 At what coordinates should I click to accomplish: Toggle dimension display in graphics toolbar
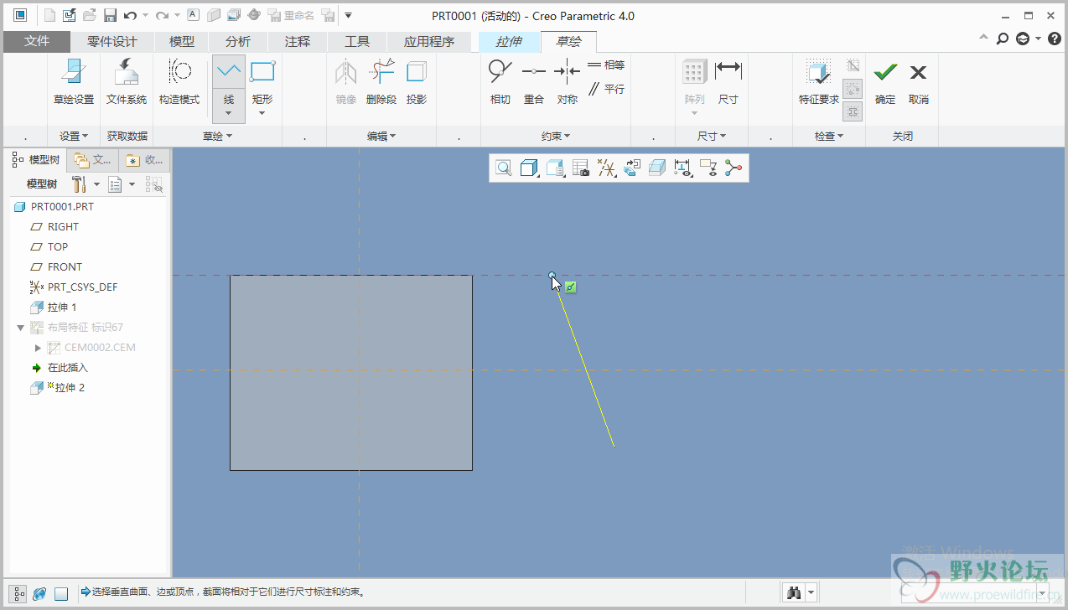pyautogui.click(x=683, y=168)
